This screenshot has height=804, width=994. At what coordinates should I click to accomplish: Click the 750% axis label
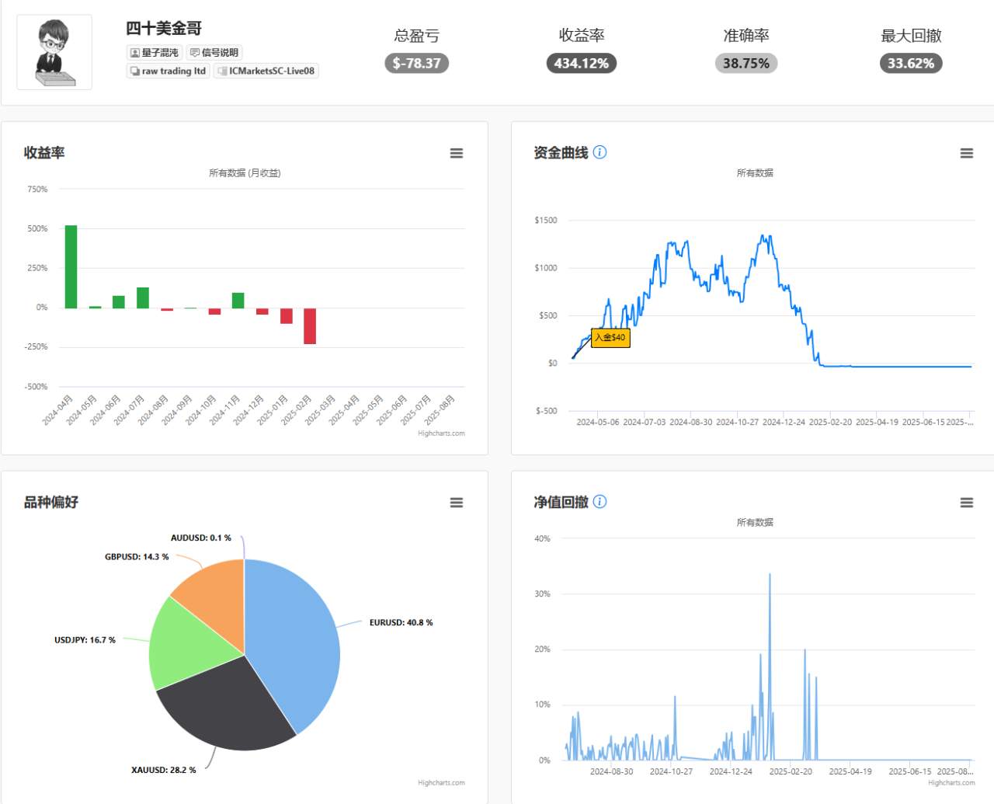(x=37, y=190)
